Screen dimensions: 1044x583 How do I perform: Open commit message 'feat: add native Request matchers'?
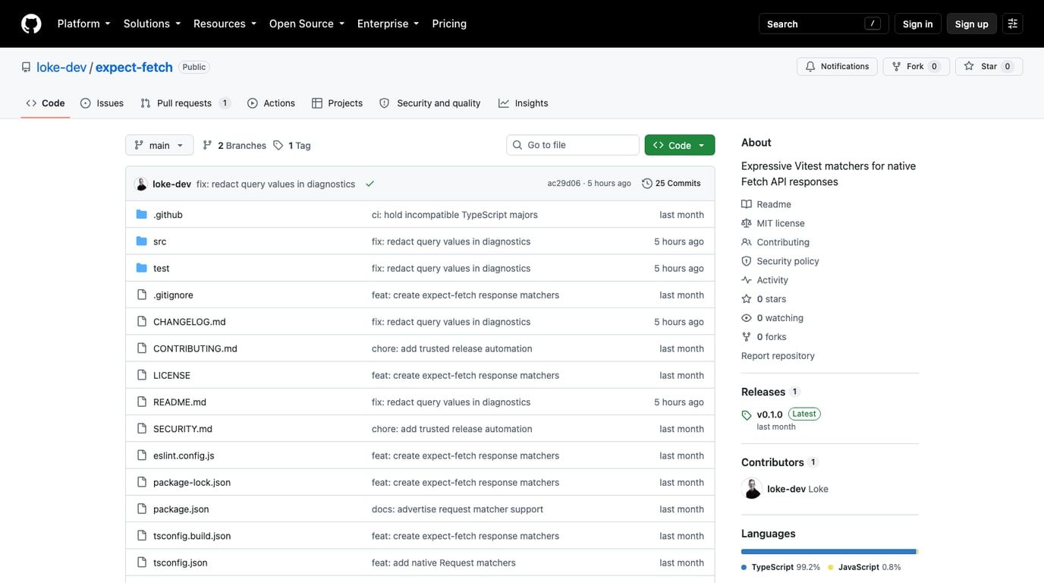[x=444, y=563]
